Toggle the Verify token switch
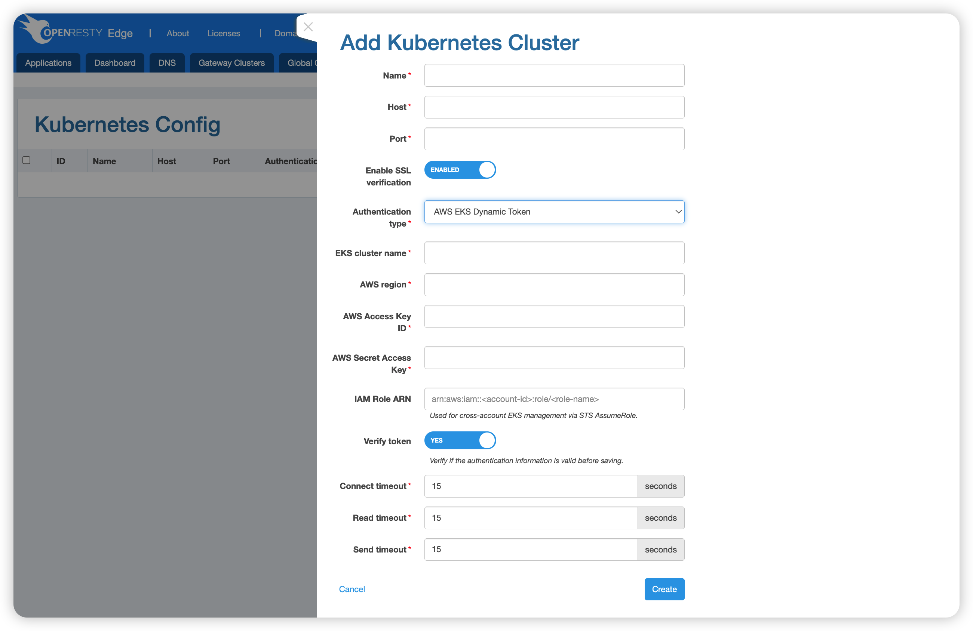 [x=460, y=440]
